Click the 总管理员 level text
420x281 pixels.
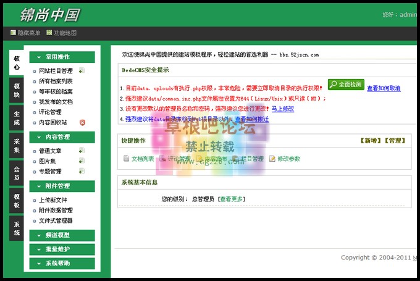tap(203, 199)
